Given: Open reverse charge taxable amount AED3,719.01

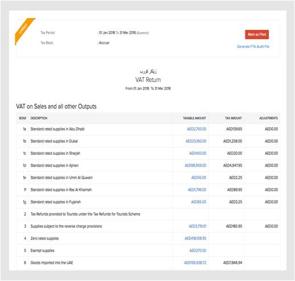Looking at the screenshot, I should 198,226.
